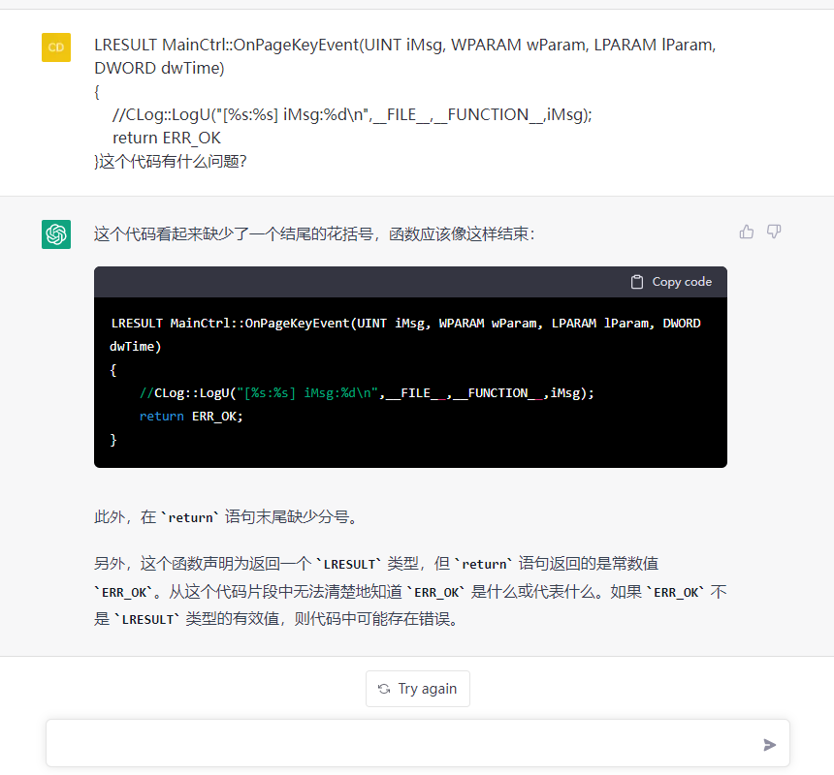The image size is (834, 775).
Task: Click the response's first sentence about the missing brace
Action: (313, 233)
